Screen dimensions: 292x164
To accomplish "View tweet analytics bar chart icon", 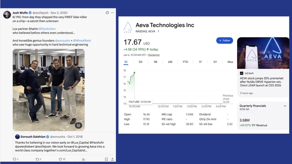I will [83, 159].
